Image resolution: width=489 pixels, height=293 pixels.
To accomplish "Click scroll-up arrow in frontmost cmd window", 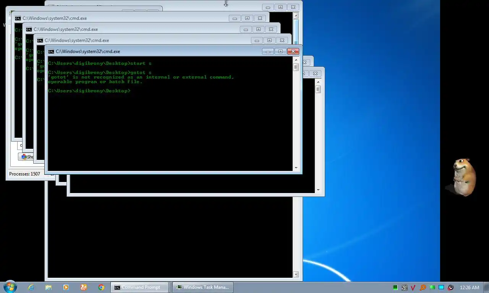I will [x=296, y=60].
